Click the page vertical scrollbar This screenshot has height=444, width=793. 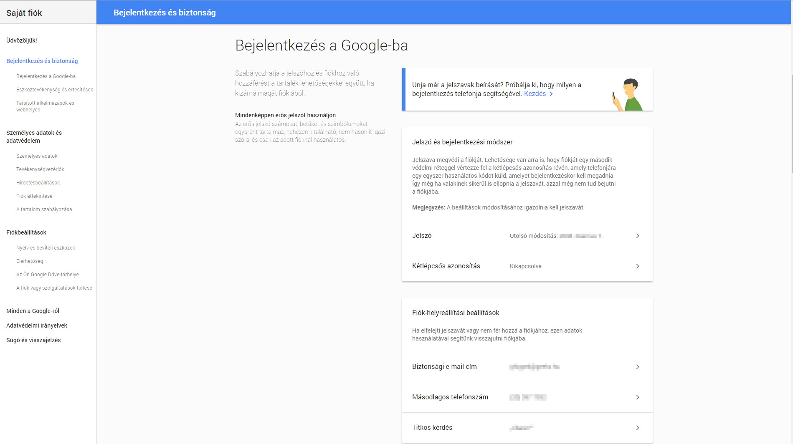(x=791, y=125)
